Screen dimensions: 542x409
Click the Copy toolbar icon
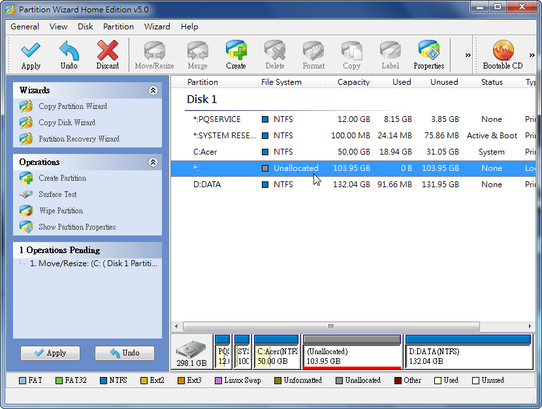tap(352, 50)
